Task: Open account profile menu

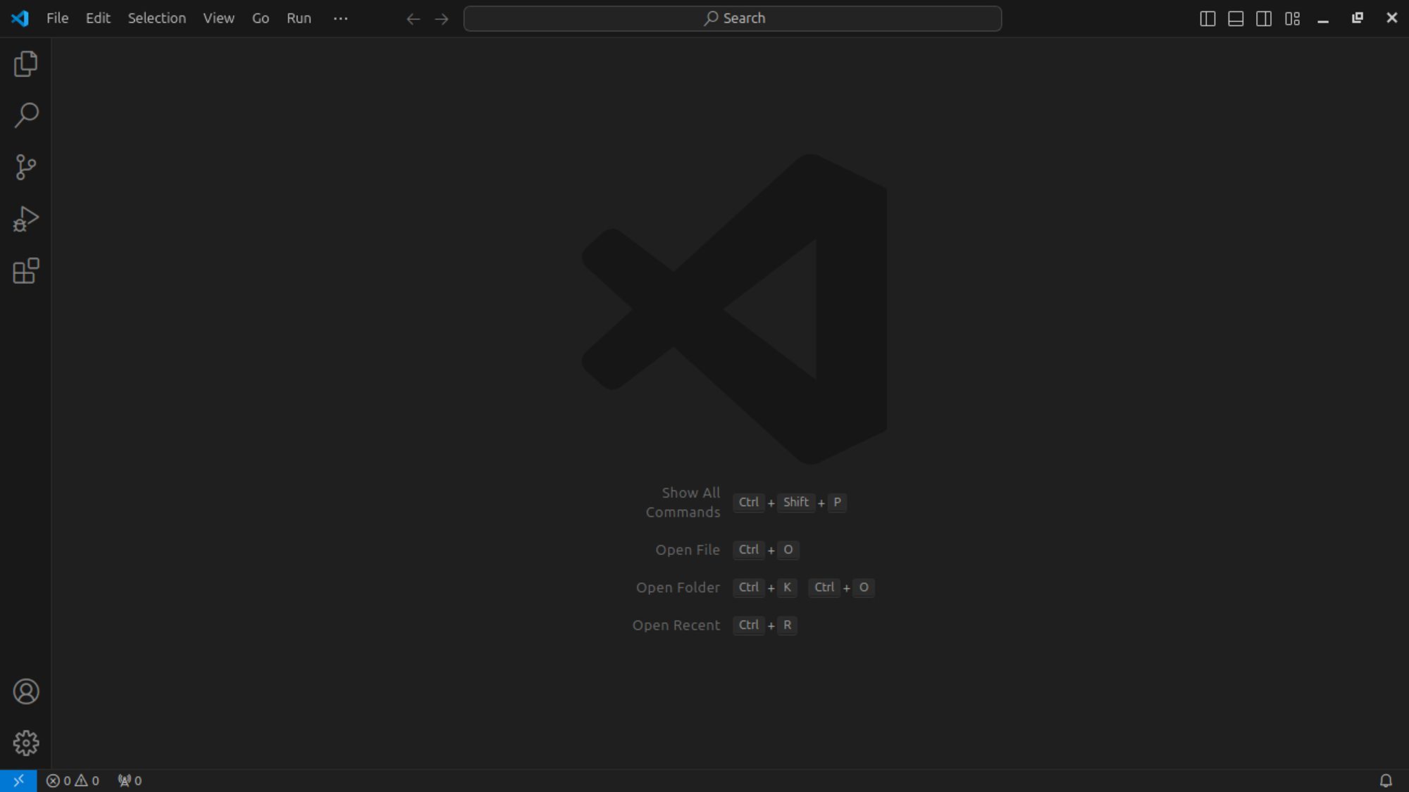Action: [x=26, y=691]
